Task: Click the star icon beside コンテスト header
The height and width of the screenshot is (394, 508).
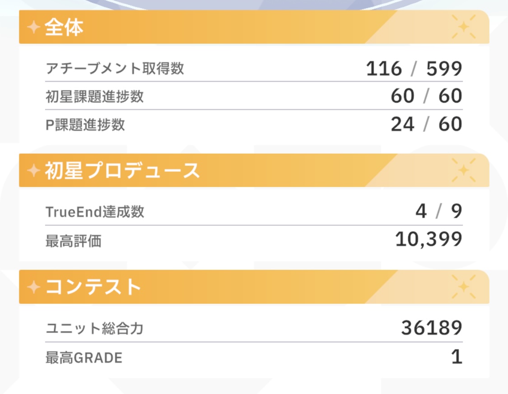Action: (x=33, y=287)
